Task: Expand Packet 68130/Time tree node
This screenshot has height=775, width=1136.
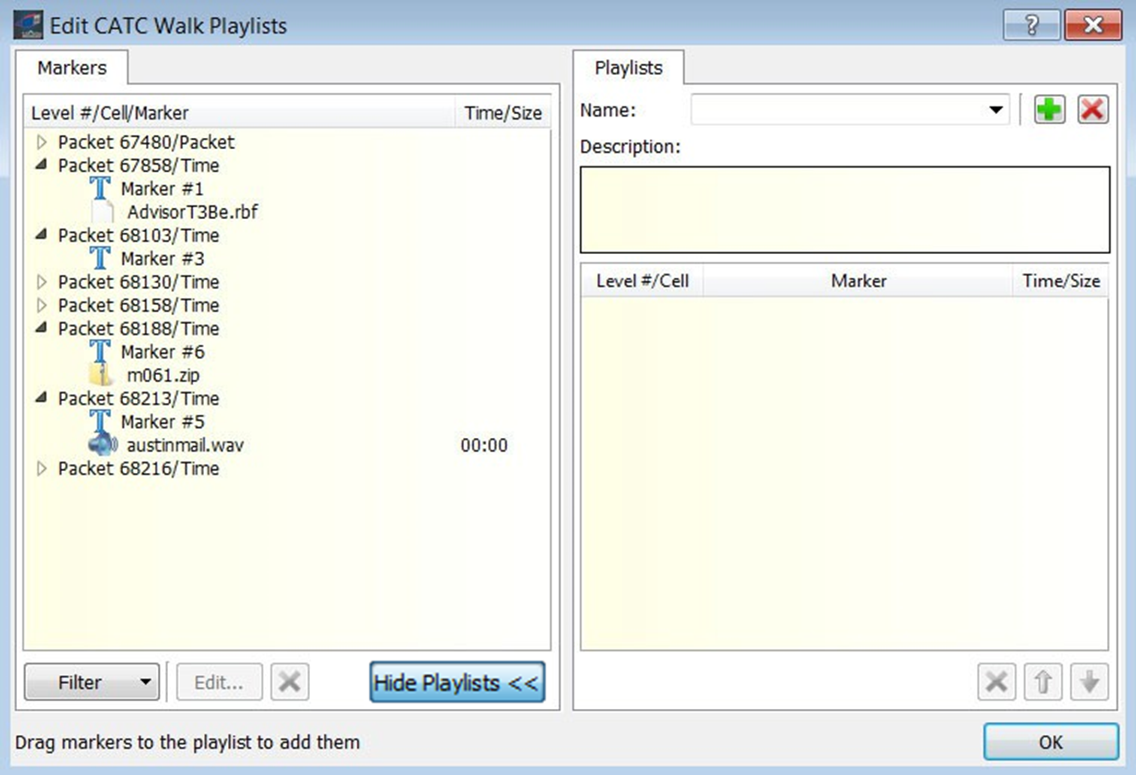Action: coord(42,282)
